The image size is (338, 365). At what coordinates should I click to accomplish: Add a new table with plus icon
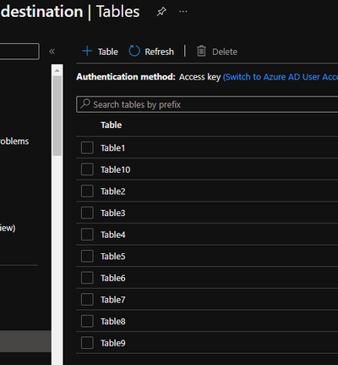tap(87, 52)
